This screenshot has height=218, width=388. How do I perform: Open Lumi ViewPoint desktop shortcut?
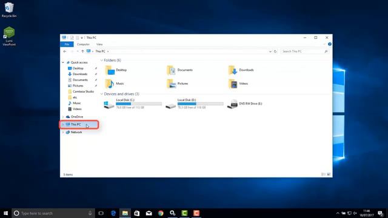(x=9, y=36)
